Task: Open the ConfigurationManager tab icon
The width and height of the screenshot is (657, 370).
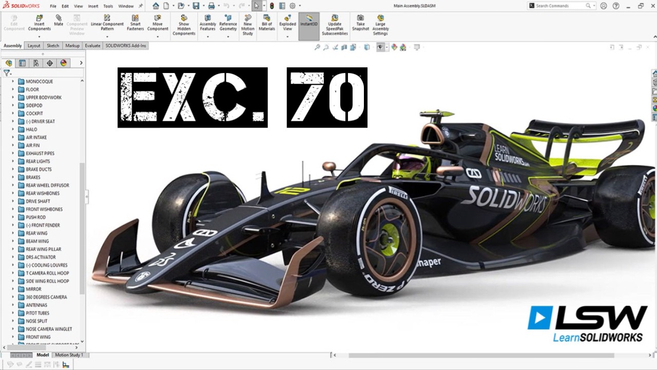Action: click(36, 63)
